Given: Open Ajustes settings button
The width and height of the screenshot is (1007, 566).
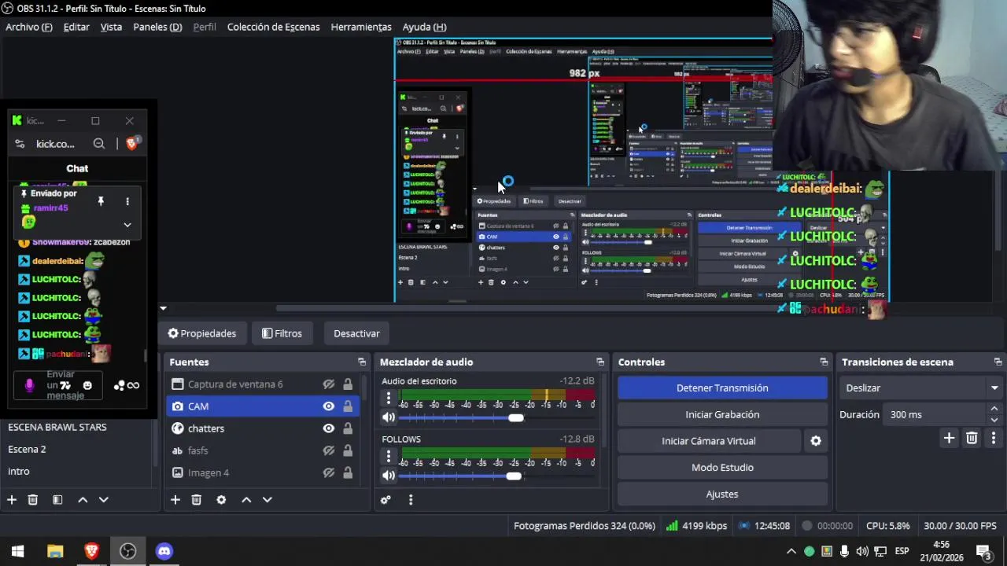Looking at the screenshot, I should (722, 494).
